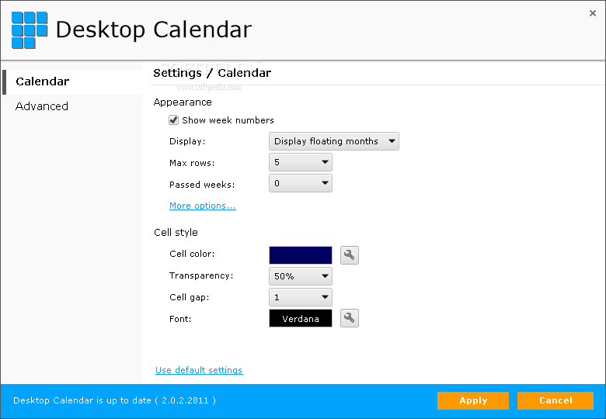Viewport: 606px width, 419px height.
Task: Click the Max rows: label
Action: [192, 163]
